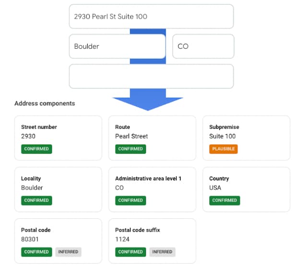Click the street address field showing 2930 Pearl St
Viewport: 307px width, 268px height.
152,17
